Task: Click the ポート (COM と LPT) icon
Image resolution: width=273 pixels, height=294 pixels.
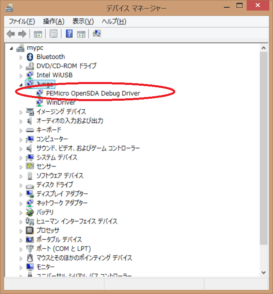Action: coord(30,249)
